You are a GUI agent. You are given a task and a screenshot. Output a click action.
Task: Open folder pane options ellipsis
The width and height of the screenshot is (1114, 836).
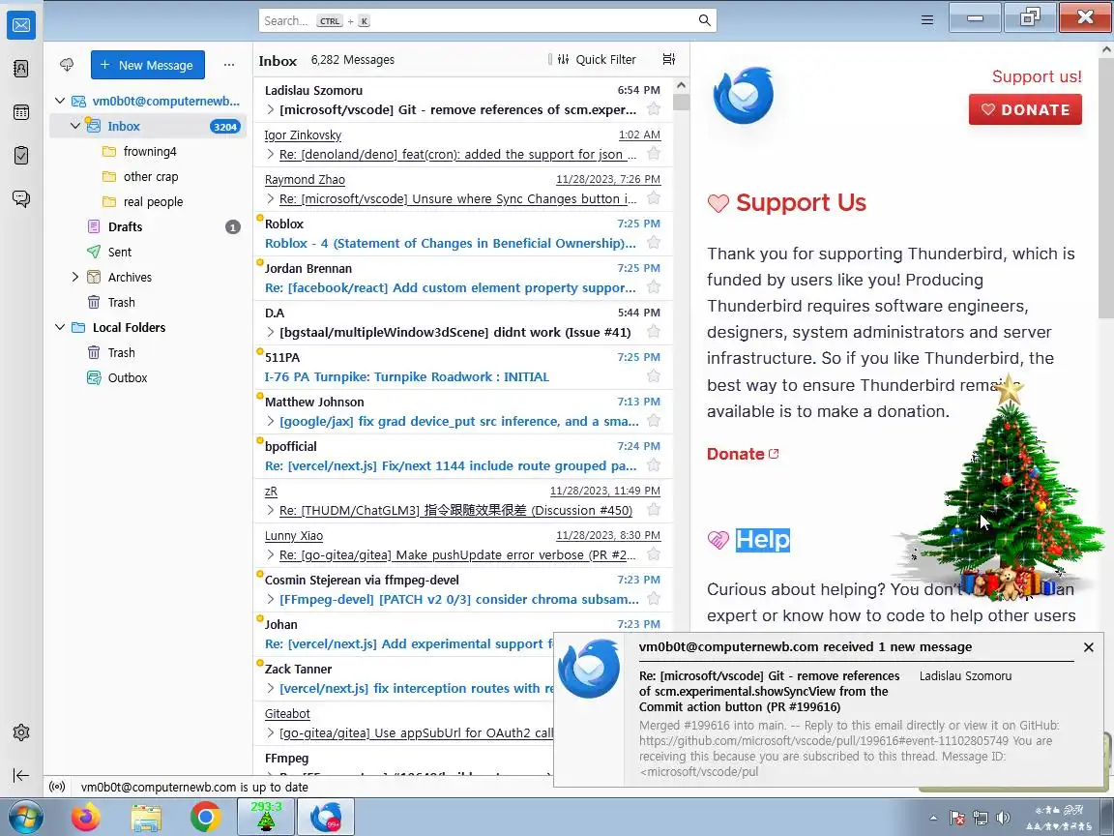click(229, 65)
